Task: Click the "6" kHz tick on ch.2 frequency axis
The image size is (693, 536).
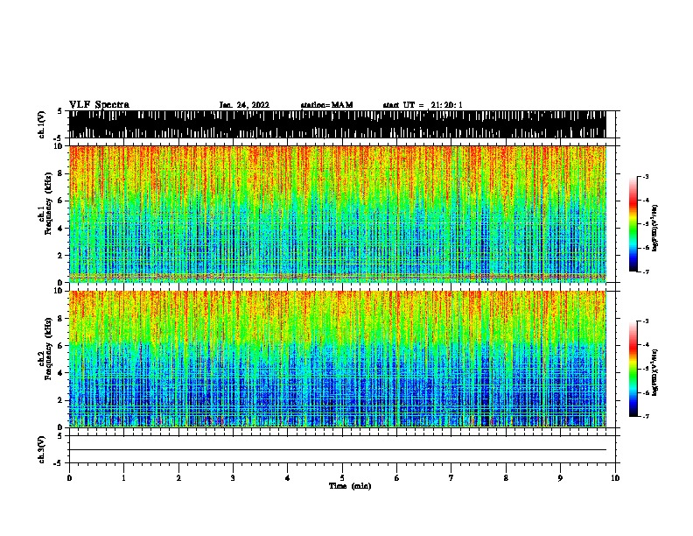Action: coord(61,345)
